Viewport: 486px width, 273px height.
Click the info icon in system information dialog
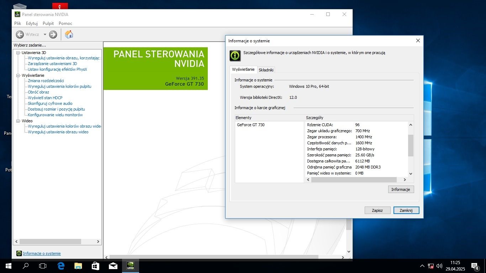click(x=235, y=55)
